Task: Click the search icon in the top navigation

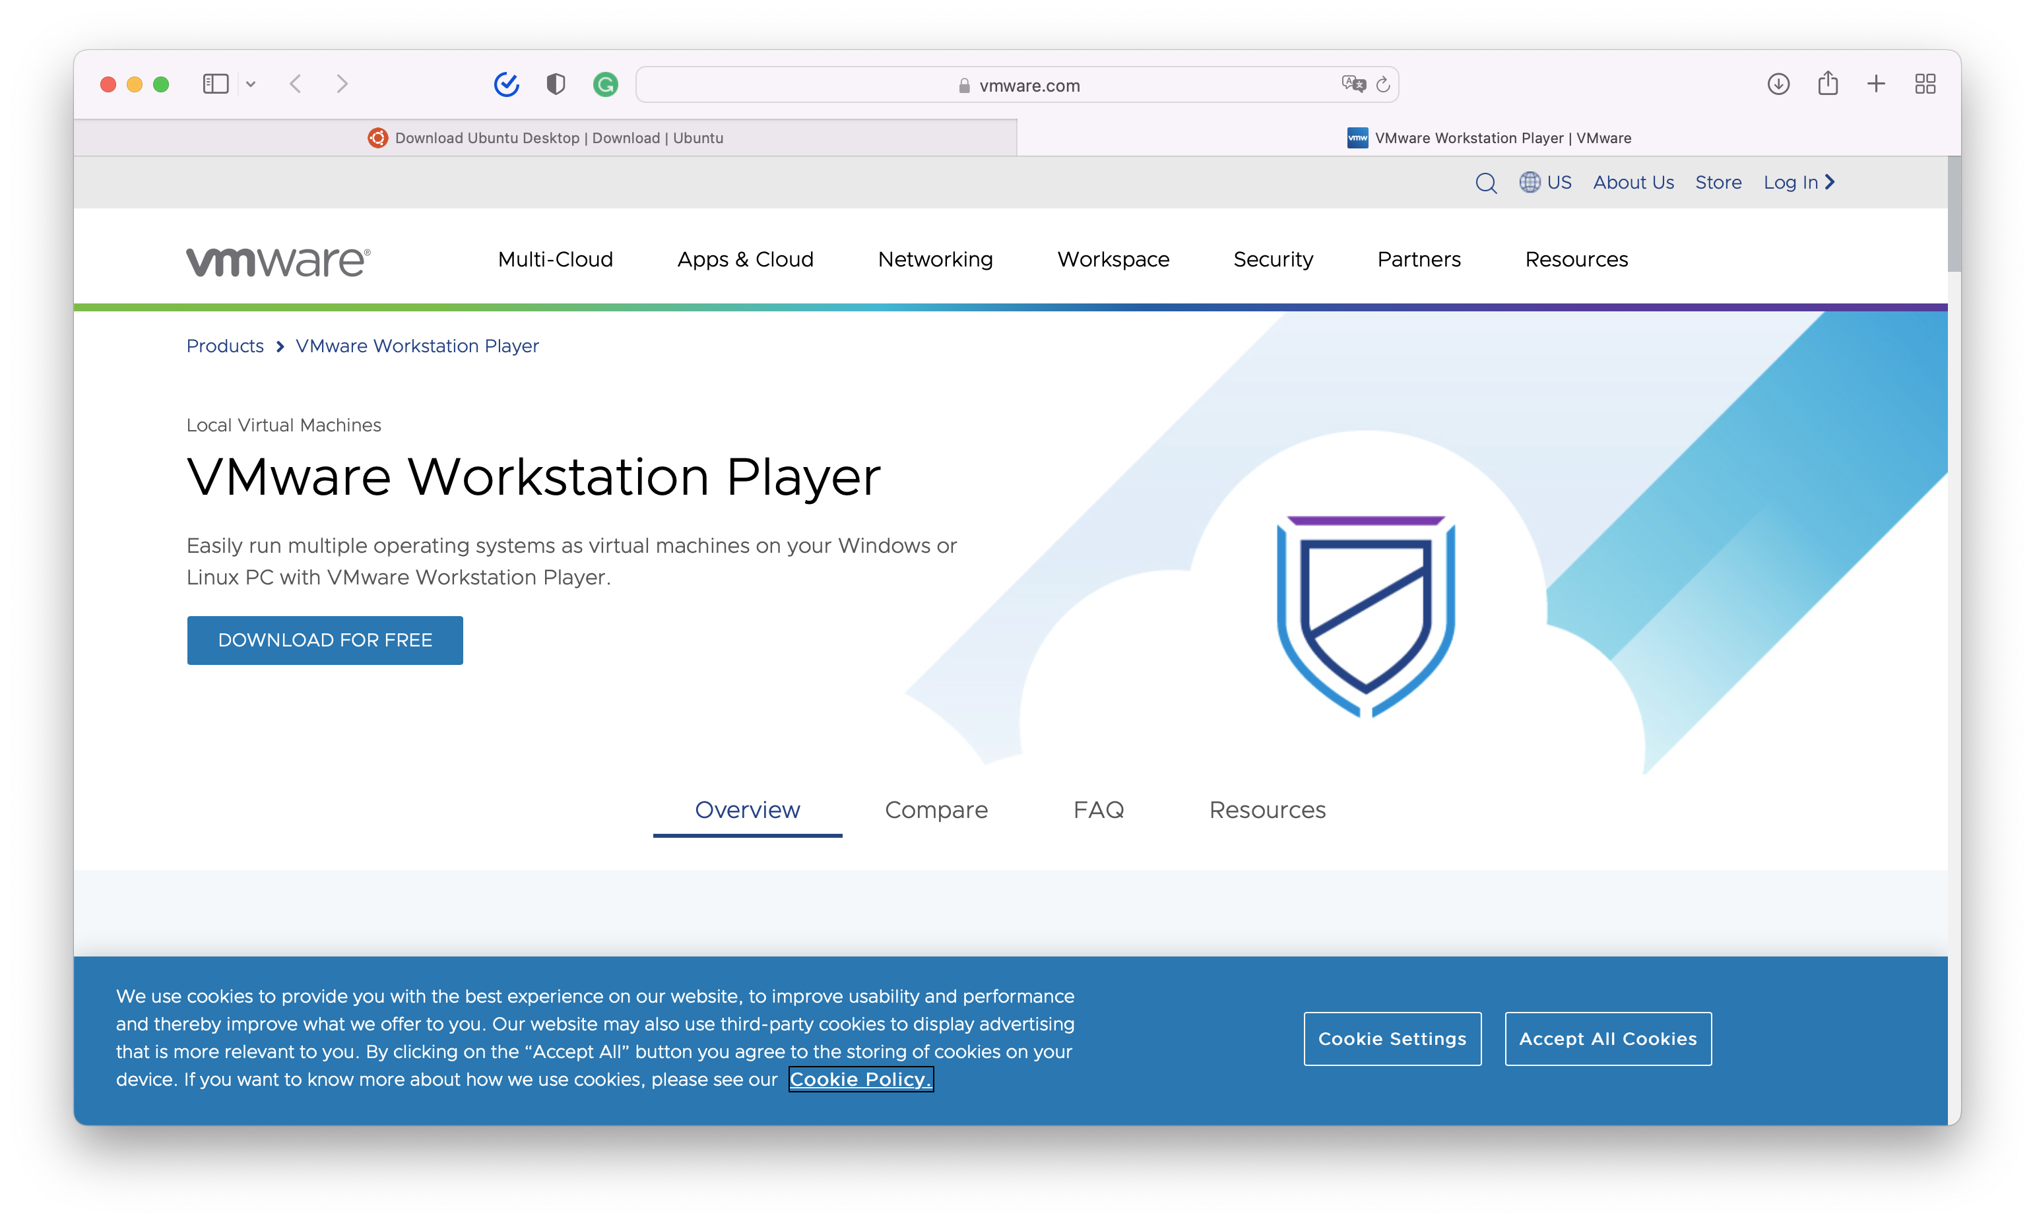Action: 1485,181
